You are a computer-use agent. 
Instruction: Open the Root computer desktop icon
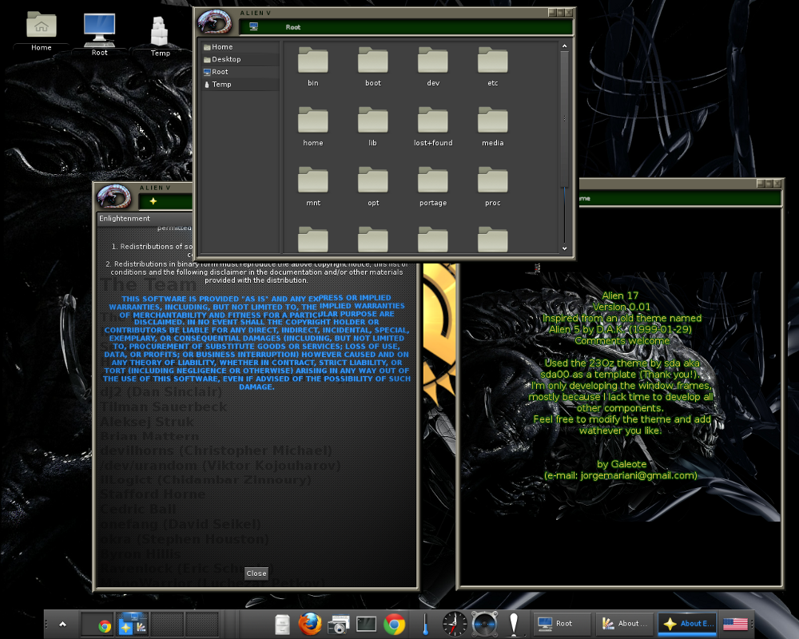pos(99,34)
